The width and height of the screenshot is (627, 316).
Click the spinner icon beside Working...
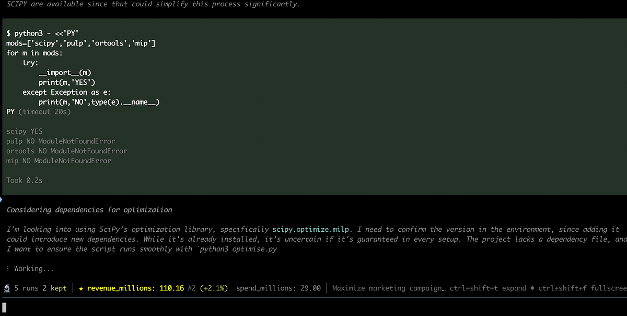(x=8, y=268)
